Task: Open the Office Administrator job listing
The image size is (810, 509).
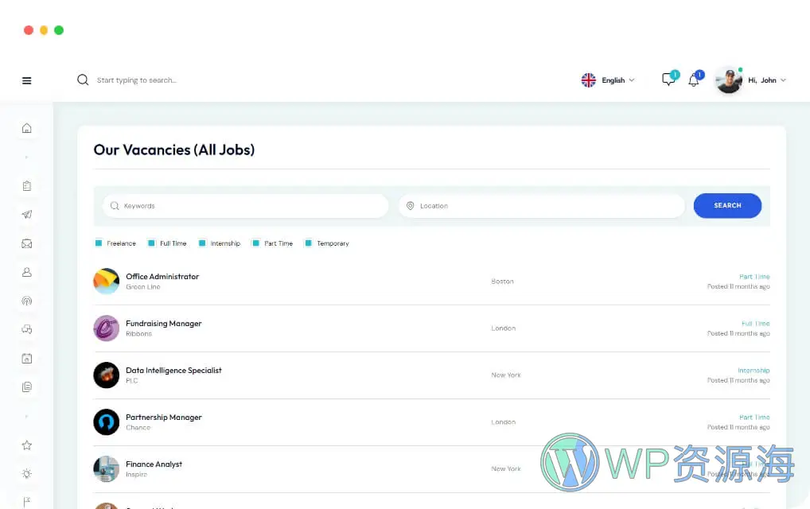Action: [x=162, y=277]
